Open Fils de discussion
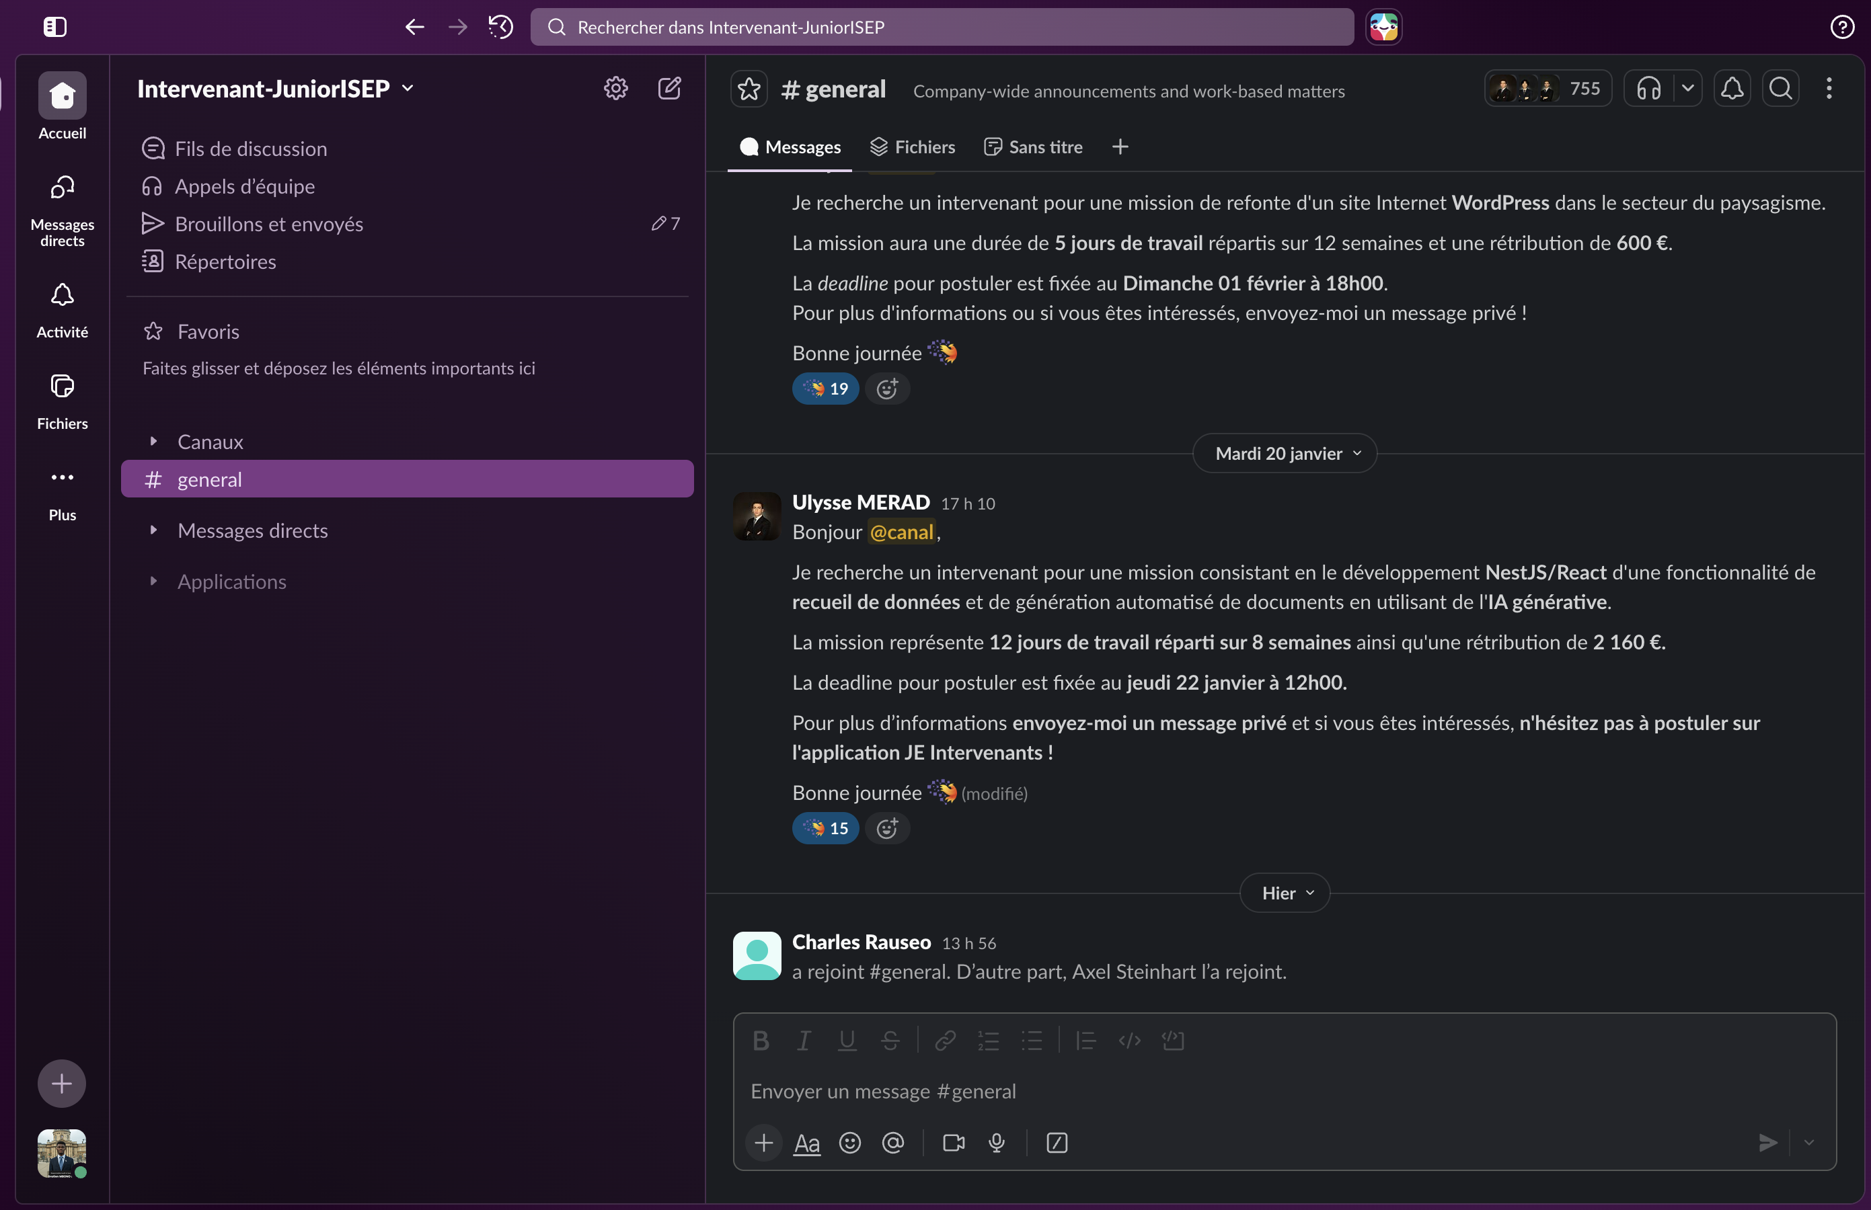 [x=251, y=148]
